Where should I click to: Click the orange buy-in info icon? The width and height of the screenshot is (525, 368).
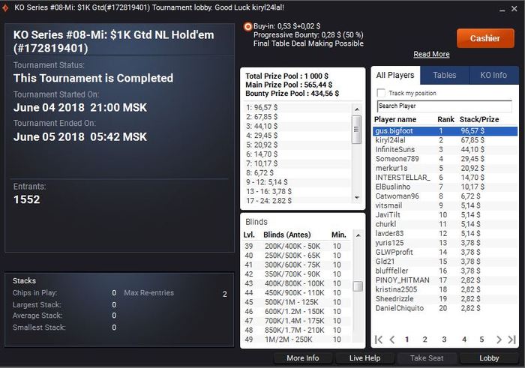coord(247,26)
